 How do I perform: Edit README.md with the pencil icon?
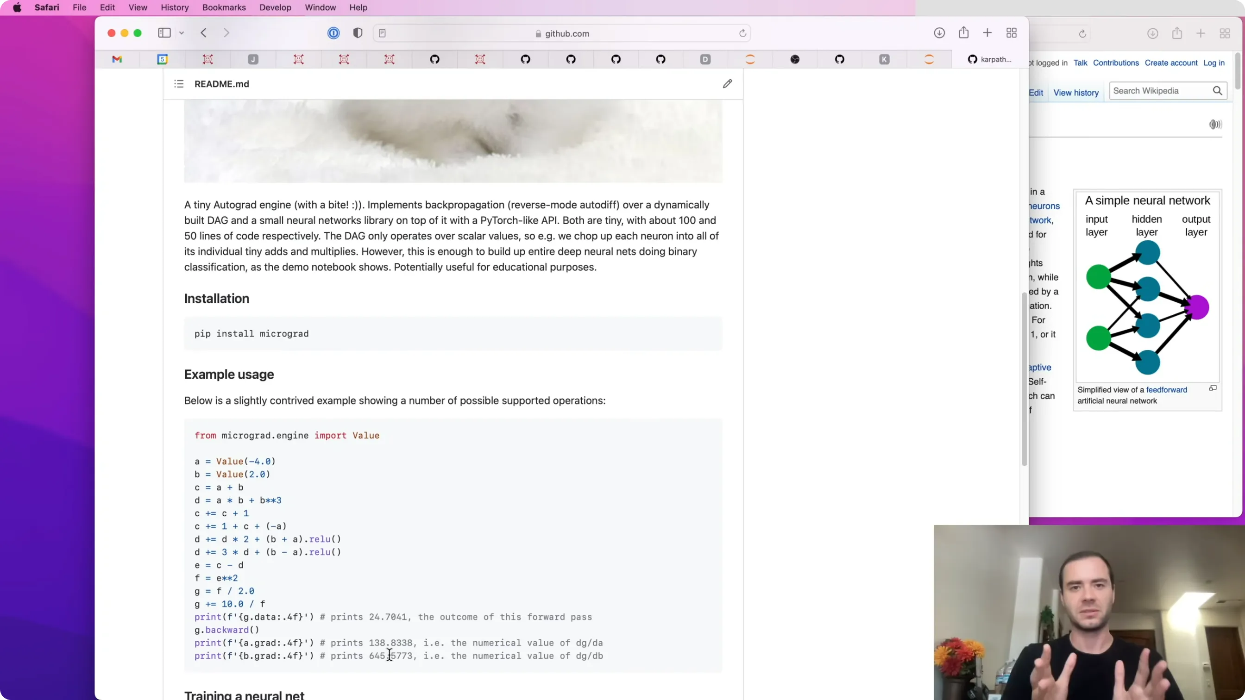pyautogui.click(x=727, y=84)
